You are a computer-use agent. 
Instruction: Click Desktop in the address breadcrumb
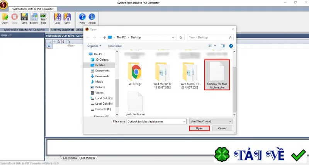tap(136, 37)
